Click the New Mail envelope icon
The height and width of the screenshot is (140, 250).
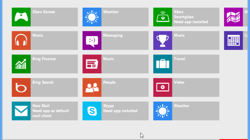click(x=21, y=111)
